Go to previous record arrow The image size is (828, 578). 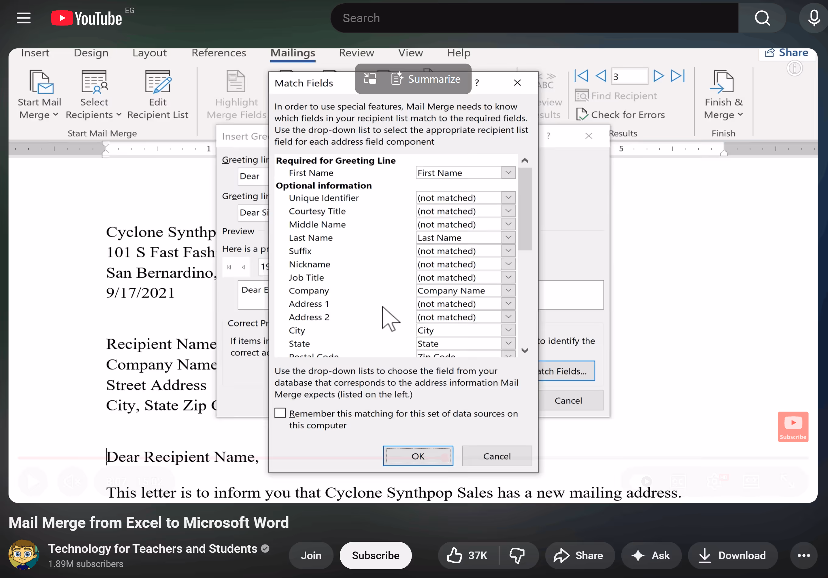tap(601, 76)
